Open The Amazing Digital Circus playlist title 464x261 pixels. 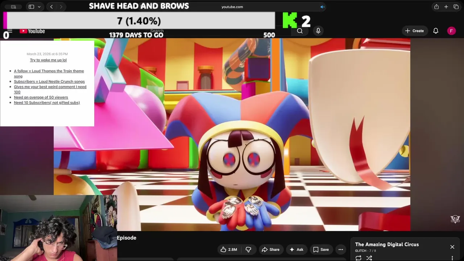(387, 244)
